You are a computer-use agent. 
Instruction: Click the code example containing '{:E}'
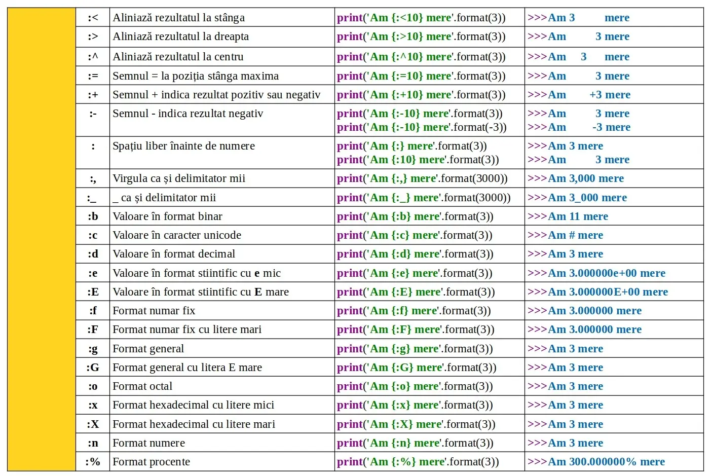click(416, 292)
